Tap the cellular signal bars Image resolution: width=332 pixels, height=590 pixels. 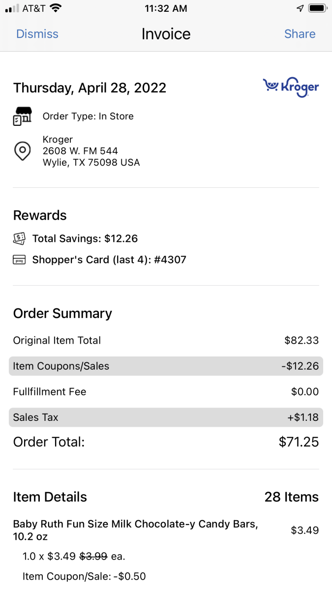point(12,8)
